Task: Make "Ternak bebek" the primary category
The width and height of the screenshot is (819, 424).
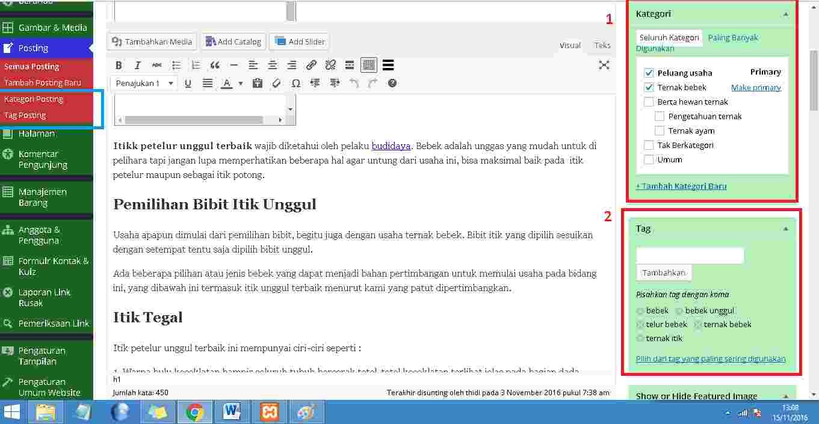Action: coord(756,87)
